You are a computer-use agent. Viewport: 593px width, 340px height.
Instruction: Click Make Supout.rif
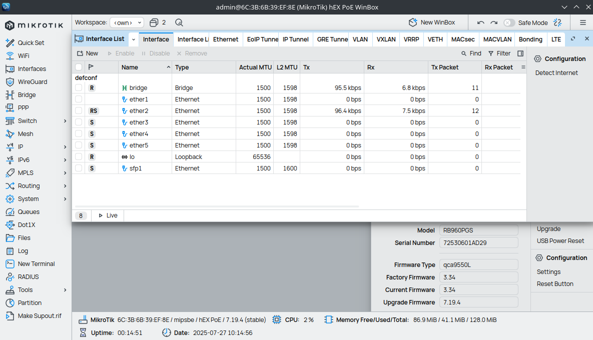pyautogui.click(x=40, y=316)
